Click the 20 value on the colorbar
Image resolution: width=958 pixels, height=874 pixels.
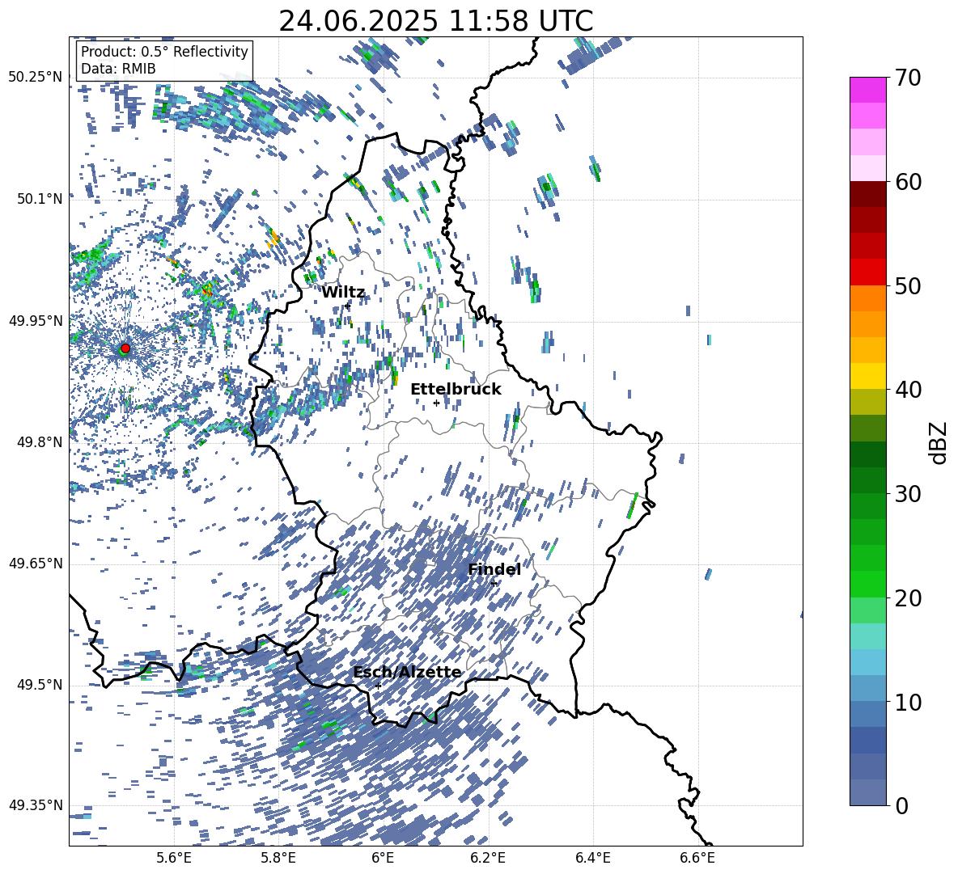[908, 598]
